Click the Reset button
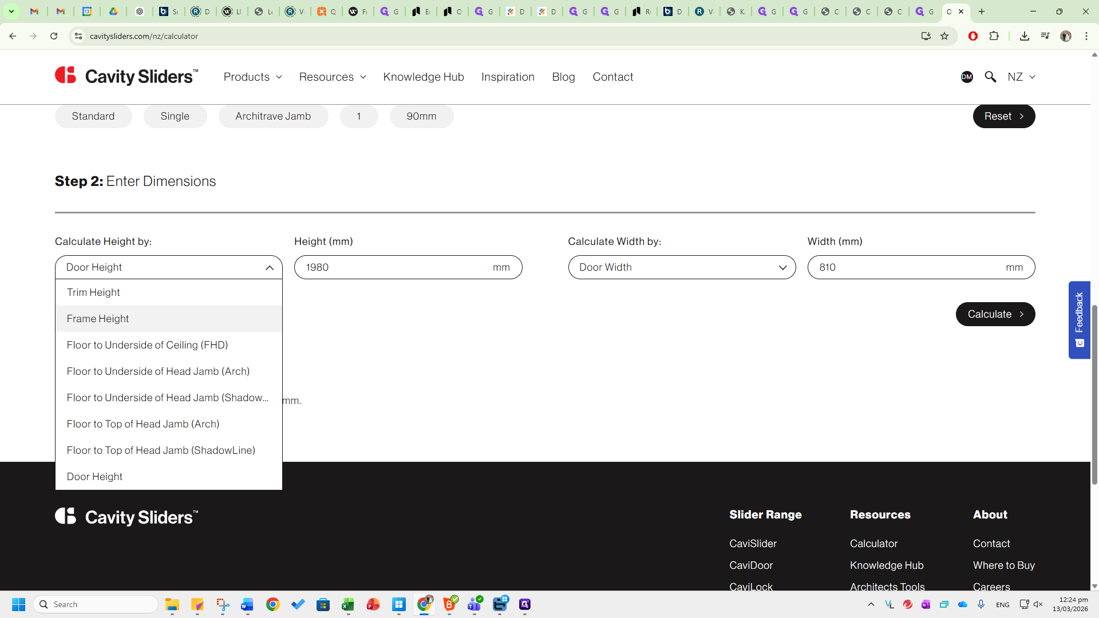Screen dimensions: 1099x618 (1003, 116)
